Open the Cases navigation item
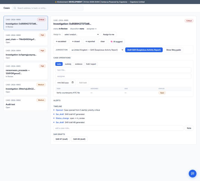Image resolution: width=200 pixels, height=181 pixels. (7, 8)
